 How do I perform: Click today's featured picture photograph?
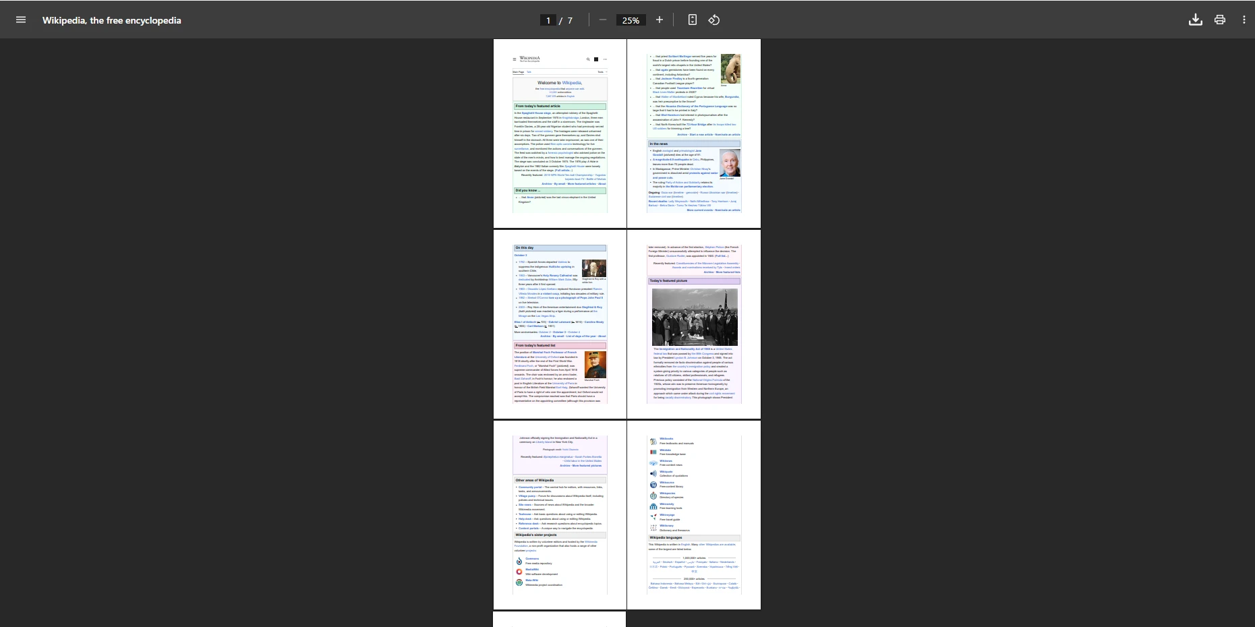[x=695, y=317]
